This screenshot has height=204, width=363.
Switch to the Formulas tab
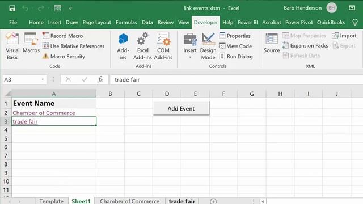[x=126, y=23]
